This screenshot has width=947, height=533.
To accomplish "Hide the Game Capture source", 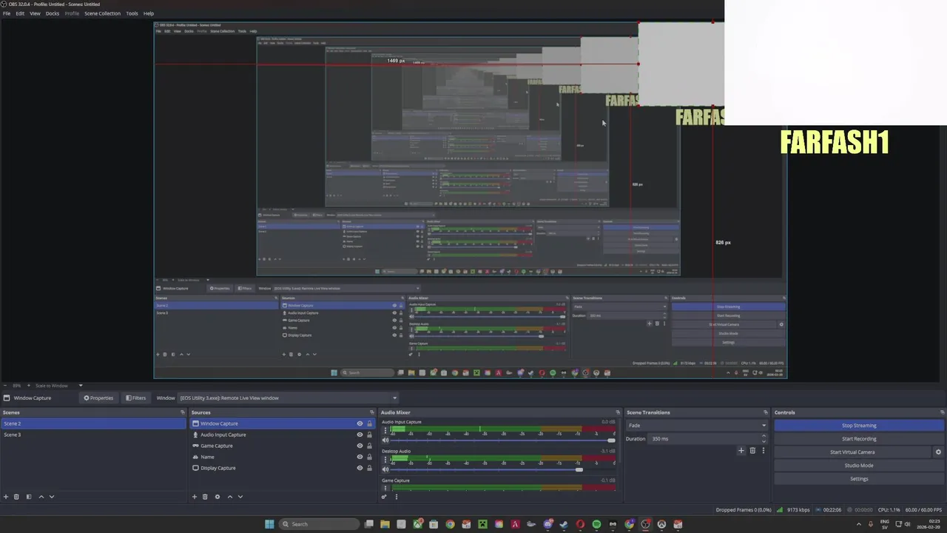I will pyautogui.click(x=360, y=446).
